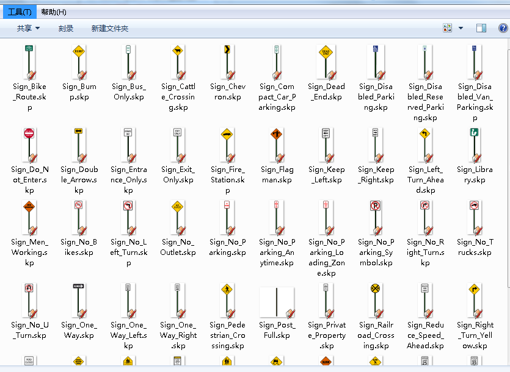The height and width of the screenshot is (372, 510).
Task: Click the 共享 toolbar button
Action: pyautogui.click(x=28, y=29)
